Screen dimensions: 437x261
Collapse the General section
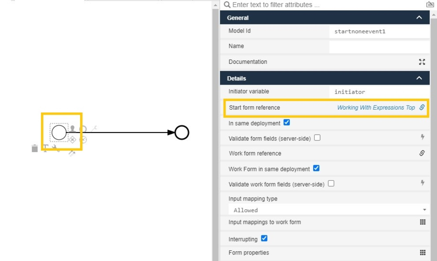(x=419, y=17)
